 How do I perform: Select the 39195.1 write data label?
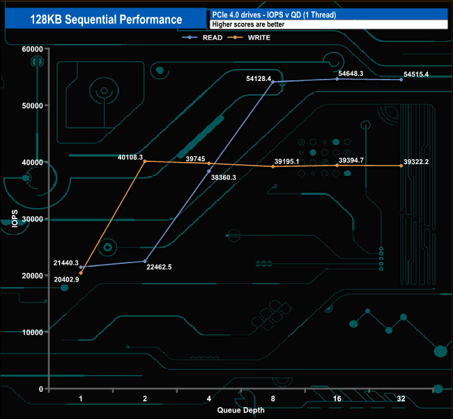coord(286,161)
